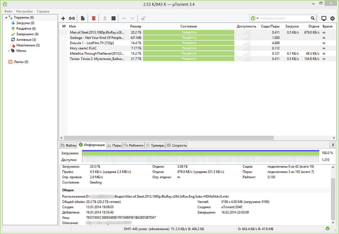Viewport: 339px width, 234px height.
Task: Open the Настройки menu
Action: [24, 11]
